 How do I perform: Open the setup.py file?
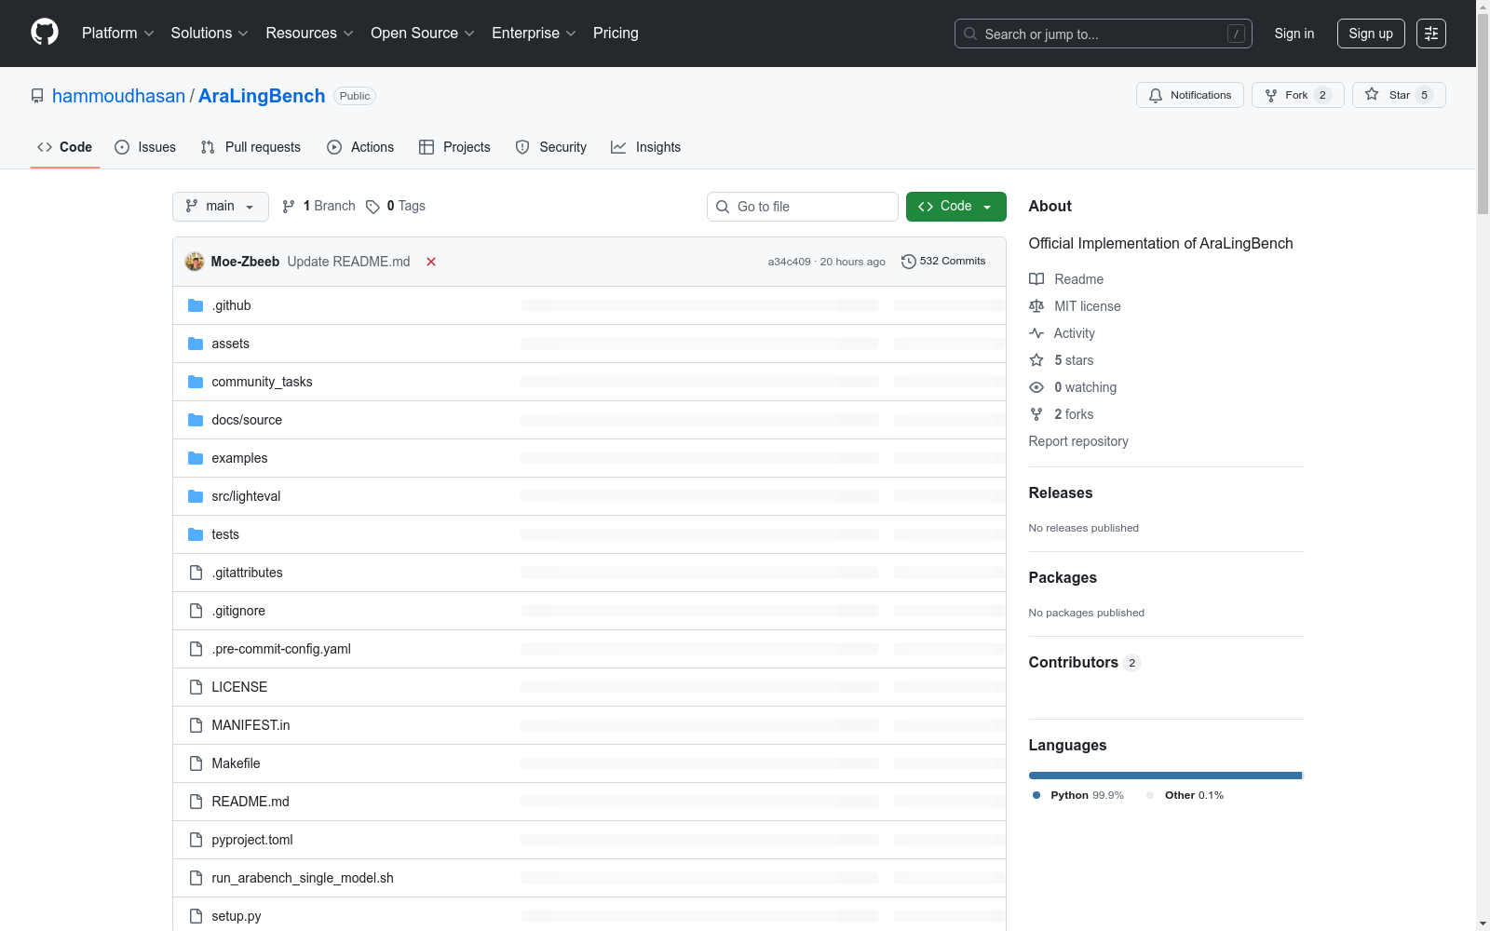click(237, 916)
